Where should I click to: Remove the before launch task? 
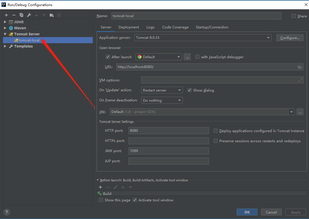pyautogui.click(x=108, y=187)
